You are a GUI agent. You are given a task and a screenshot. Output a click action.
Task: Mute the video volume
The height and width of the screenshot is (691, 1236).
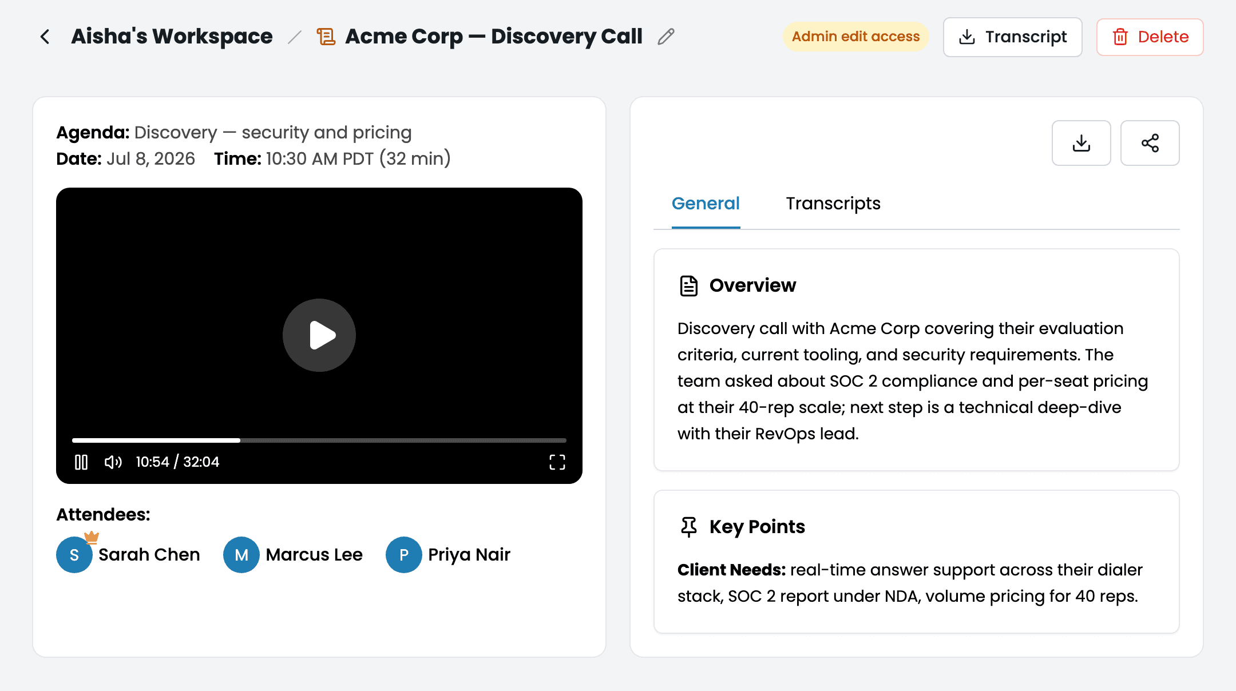click(x=113, y=462)
